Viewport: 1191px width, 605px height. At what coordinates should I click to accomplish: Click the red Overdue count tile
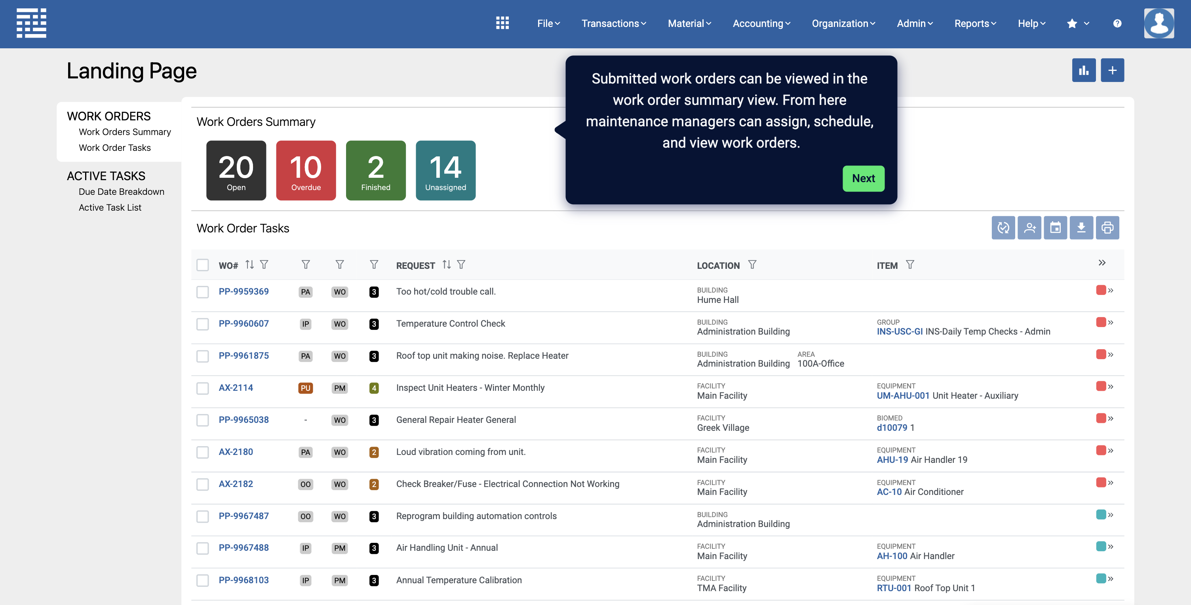pos(306,170)
